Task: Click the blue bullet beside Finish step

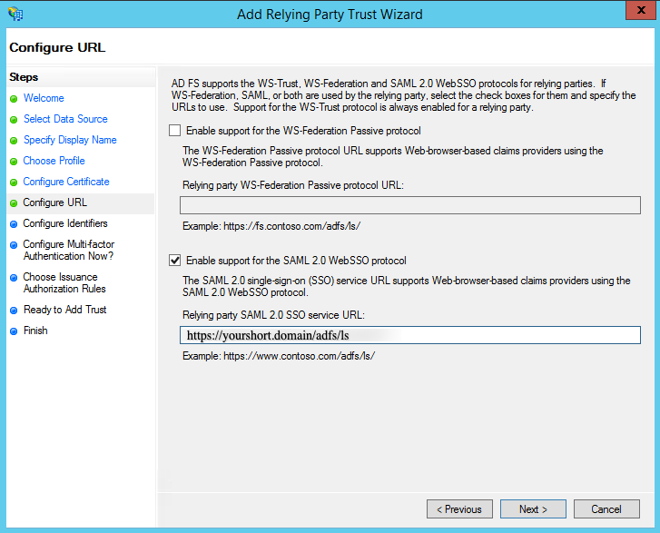Action: [x=14, y=331]
